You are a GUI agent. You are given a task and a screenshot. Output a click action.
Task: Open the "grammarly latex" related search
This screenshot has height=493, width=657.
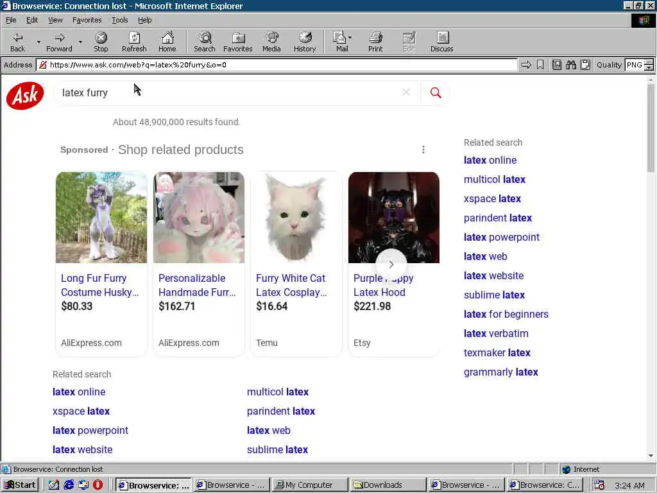[x=500, y=372]
